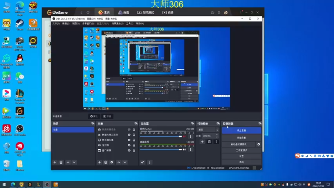Open the WeGame user avatar
The width and height of the screenshot is (334, 188).
(226, 13)
